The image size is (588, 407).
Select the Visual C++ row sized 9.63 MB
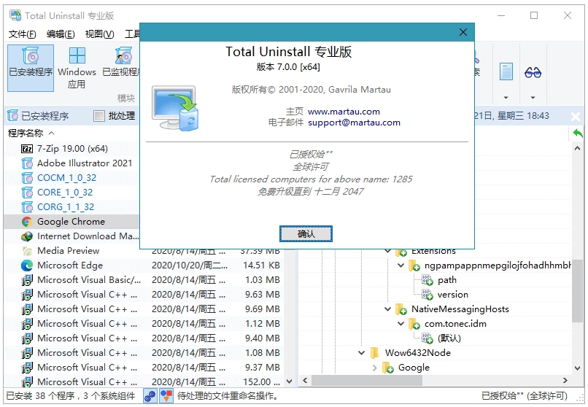click(x=144, y=295)
